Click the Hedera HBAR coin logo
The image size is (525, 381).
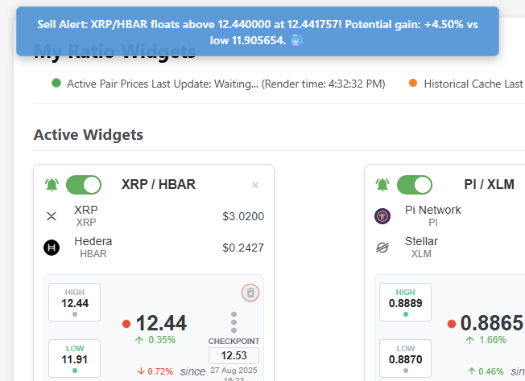(x=52, y=248)
